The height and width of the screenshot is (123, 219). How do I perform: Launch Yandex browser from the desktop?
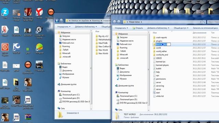(x=39, y=13)
